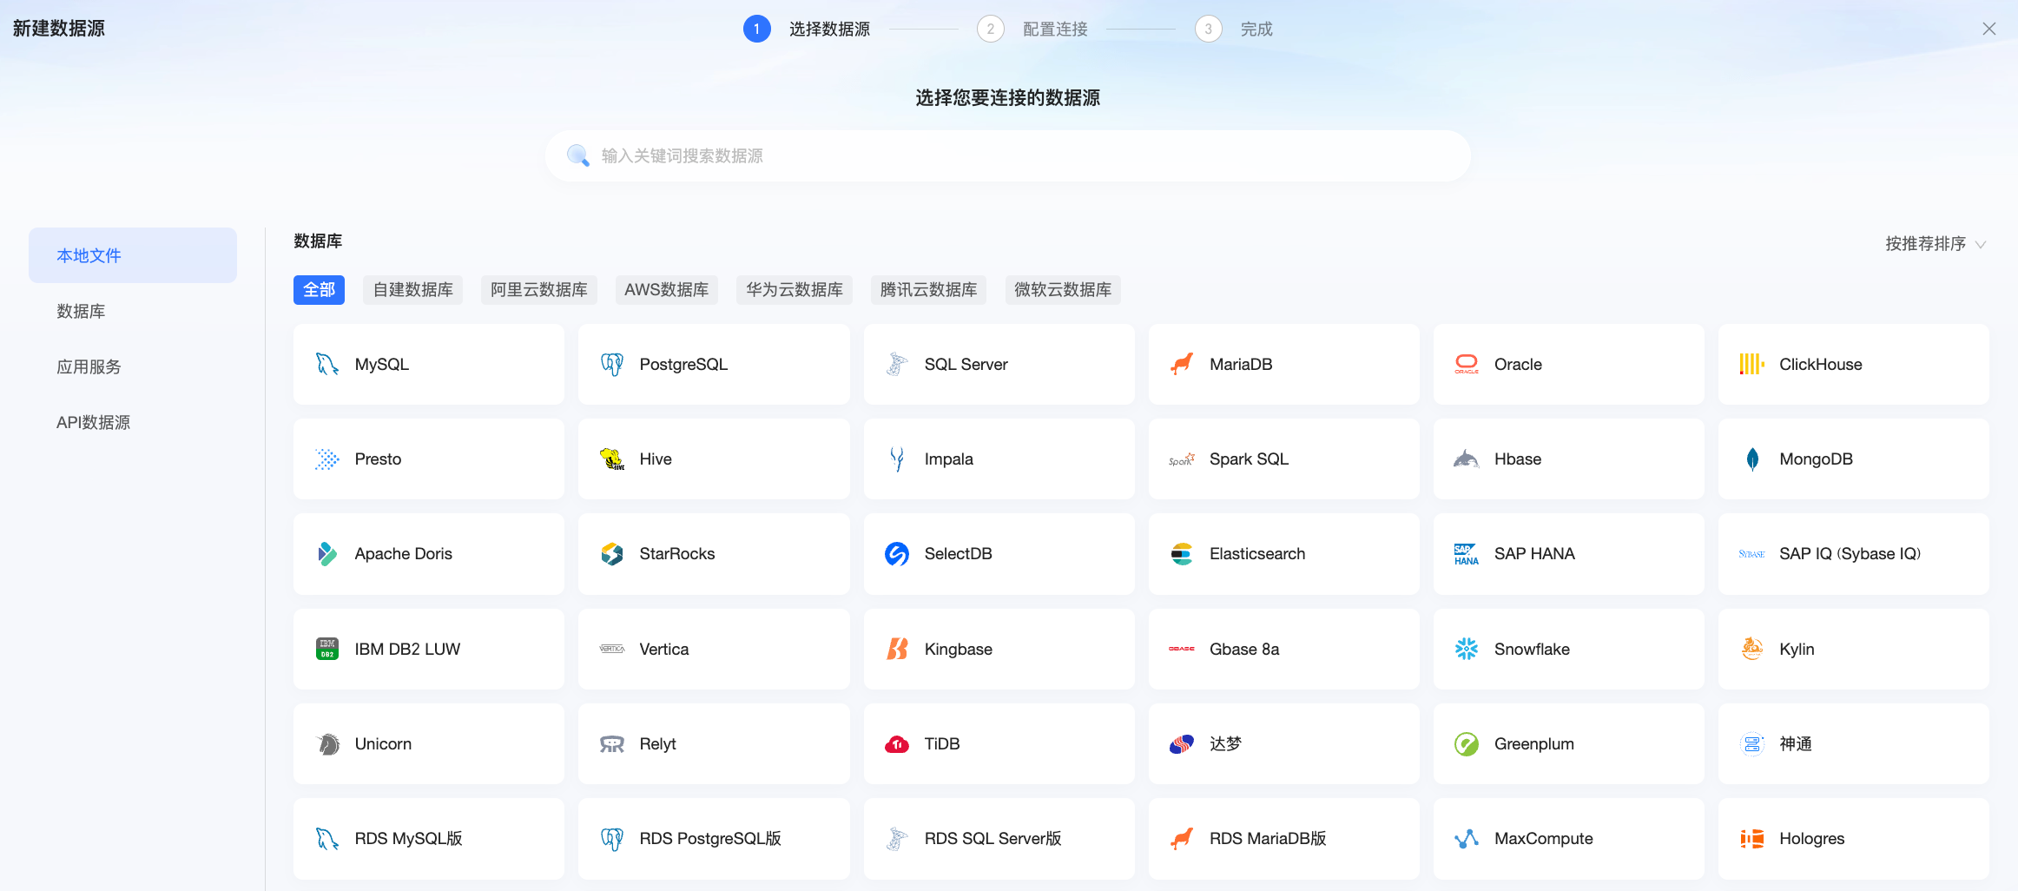Viewport: 2018px width, 891px height.
Task: Click the Unicorn logo icon
Action: click(x=327, y=744)
